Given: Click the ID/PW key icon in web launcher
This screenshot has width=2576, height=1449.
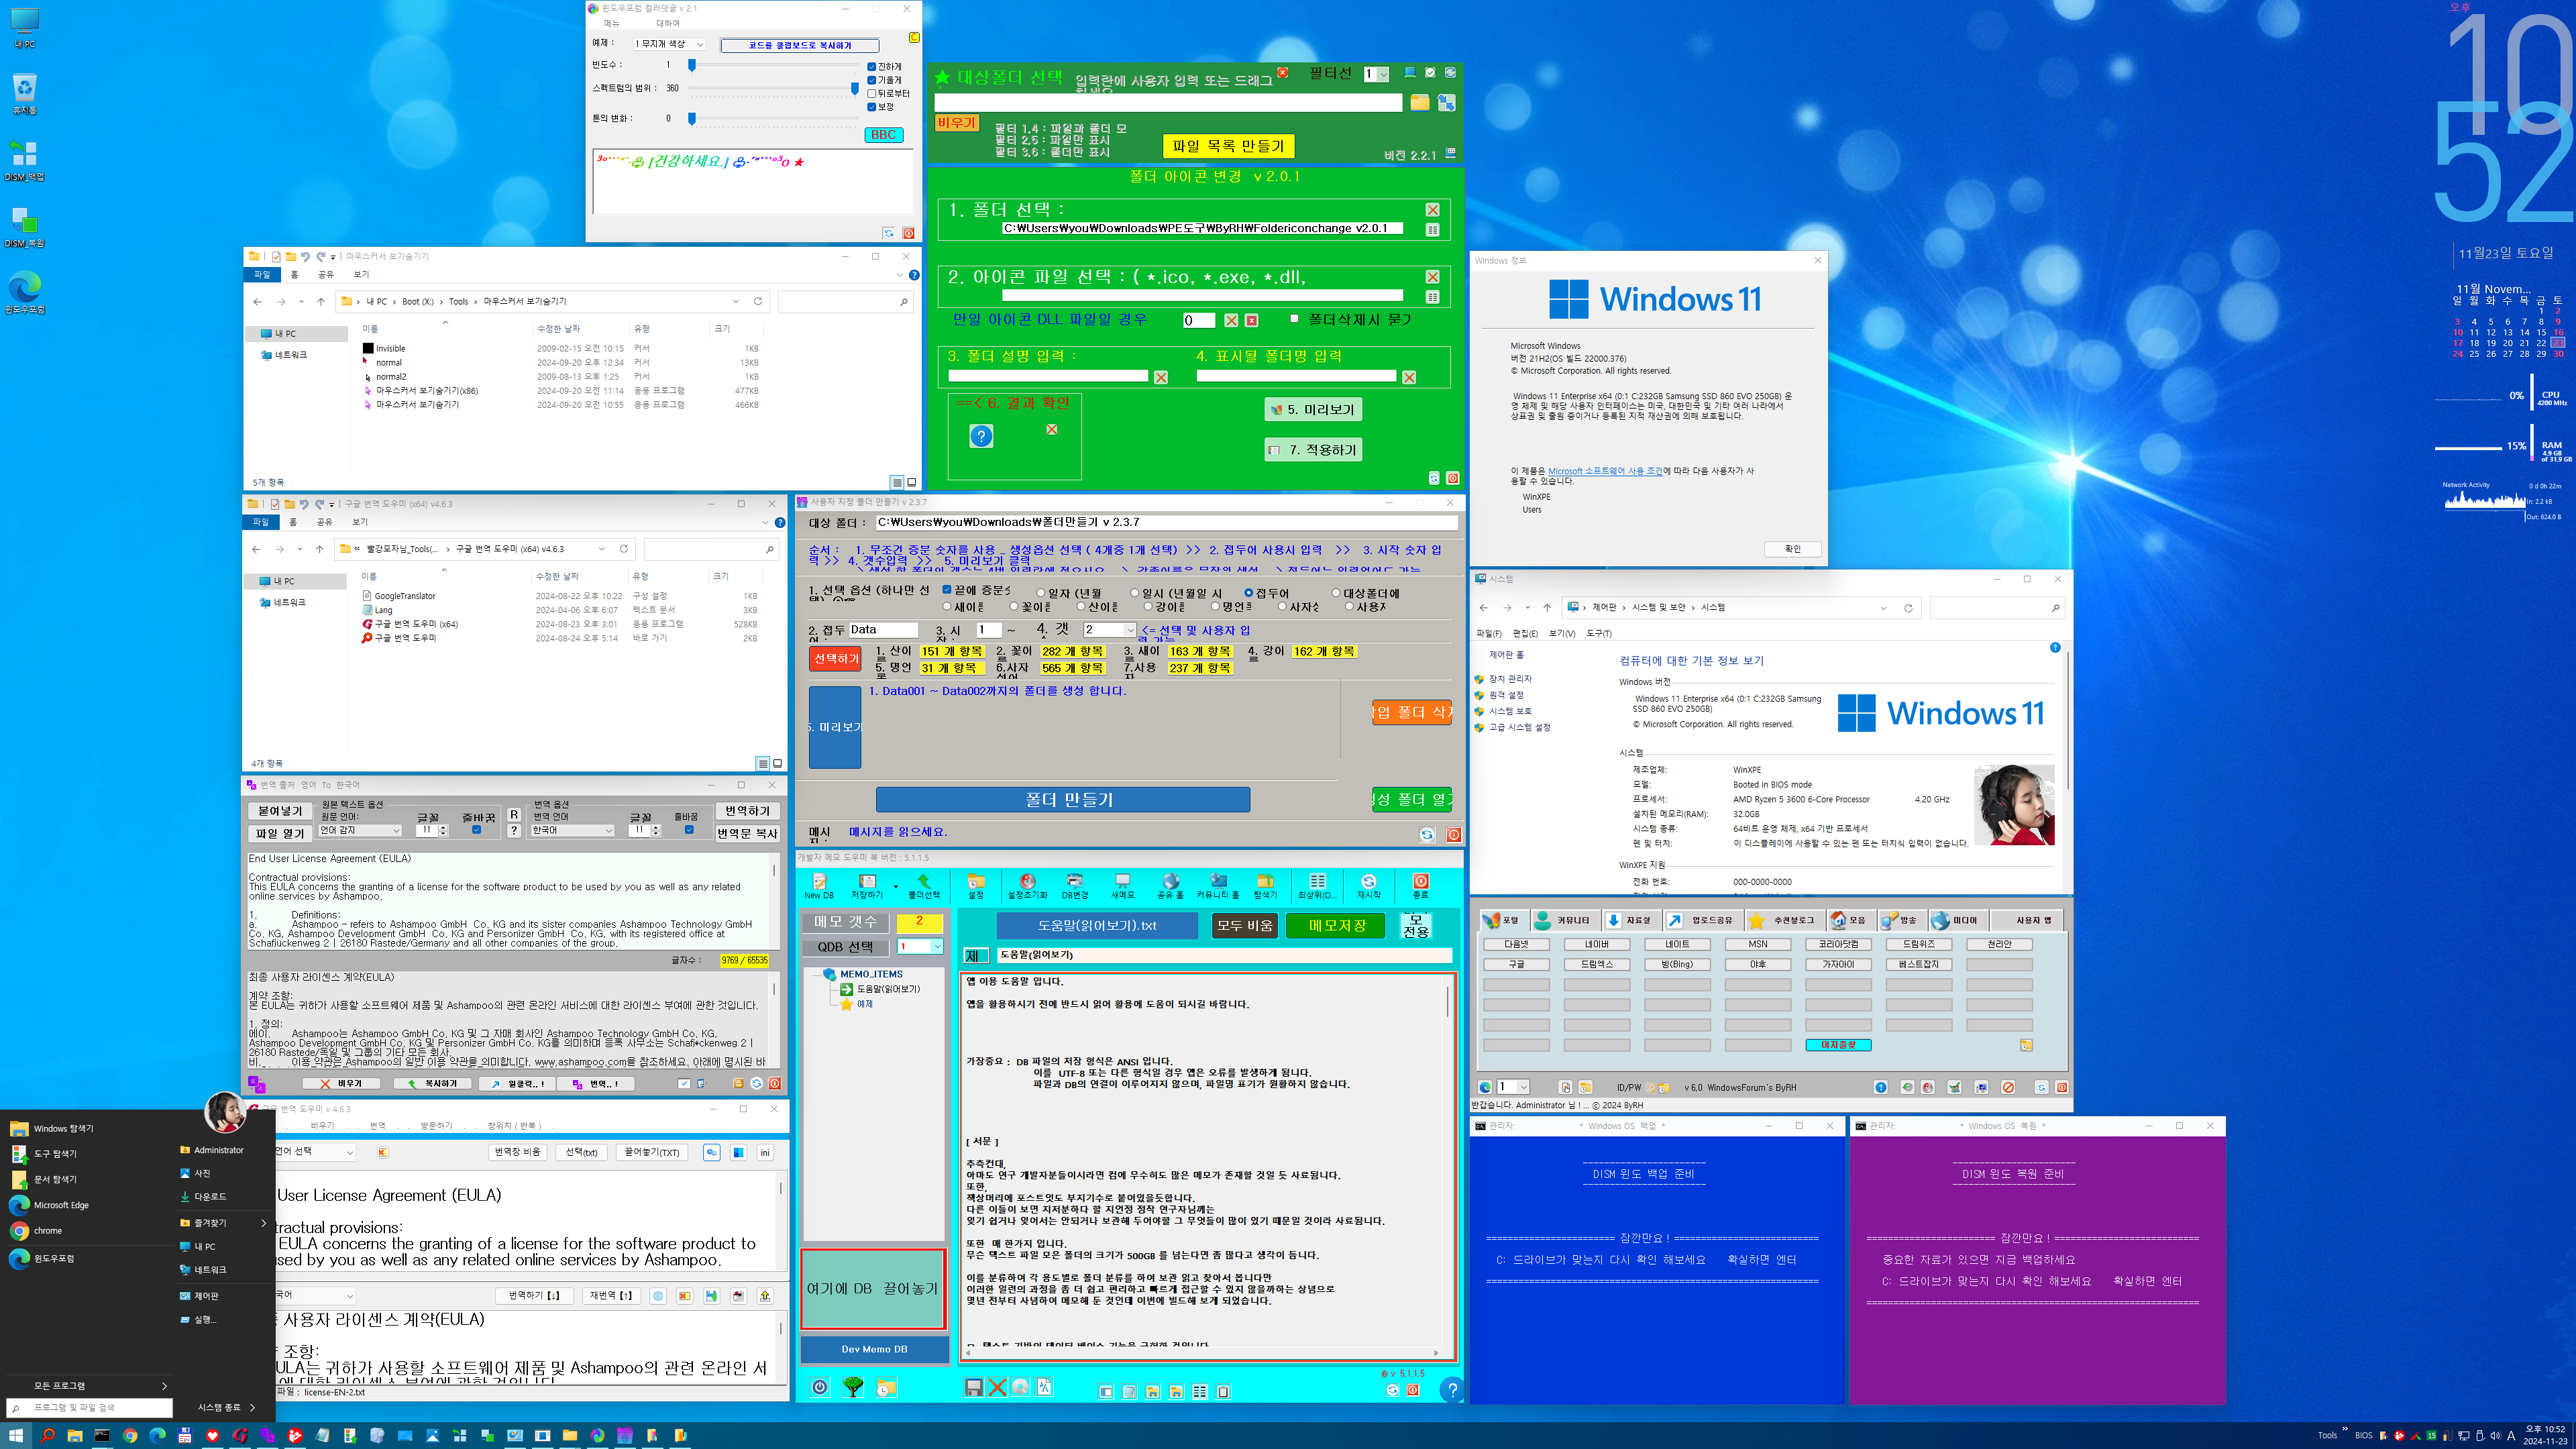Looking at the screenshot, I should click(x=1651, y=1087).
